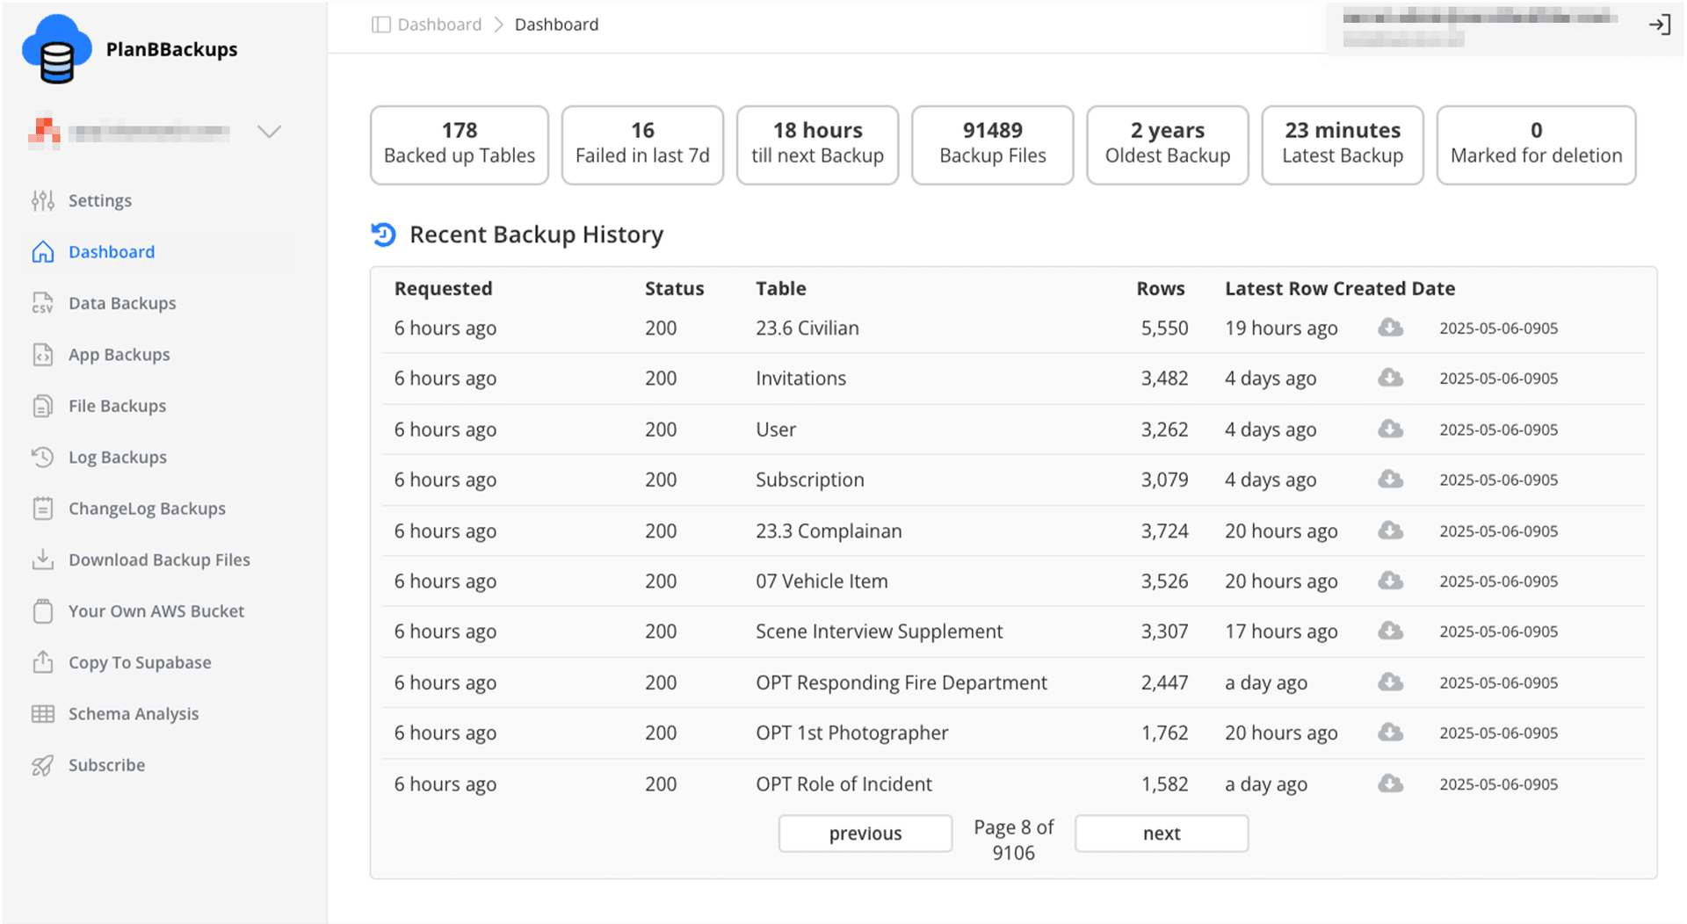Click the first Dashboard breadcrumb link

click(x=439, y=25)
